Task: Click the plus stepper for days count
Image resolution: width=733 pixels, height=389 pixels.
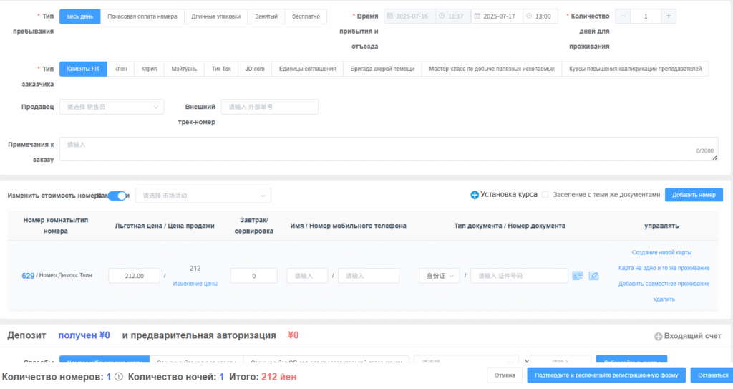Action: pyautogui.click(x=669, y=16)
